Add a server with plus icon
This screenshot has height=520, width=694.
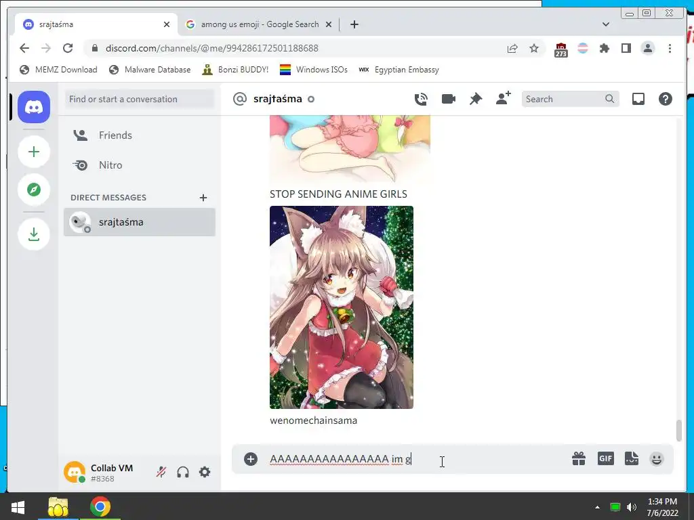(34, 152)
